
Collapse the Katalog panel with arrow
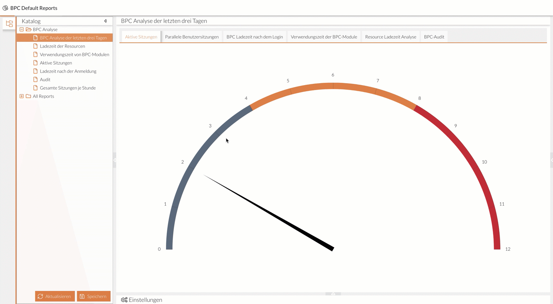click(x=106, y=21)
